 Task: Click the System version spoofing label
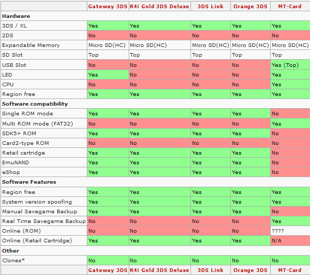coord(37,202)
